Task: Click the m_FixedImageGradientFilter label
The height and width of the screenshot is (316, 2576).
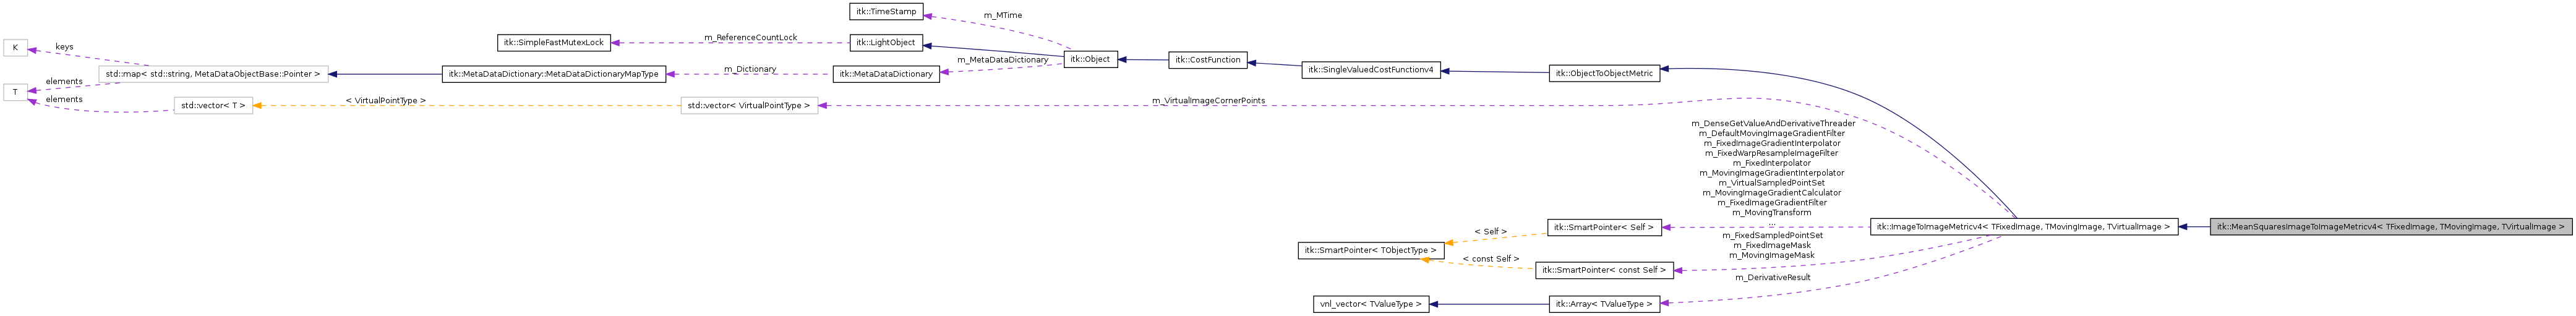Action: (1772, 203)
